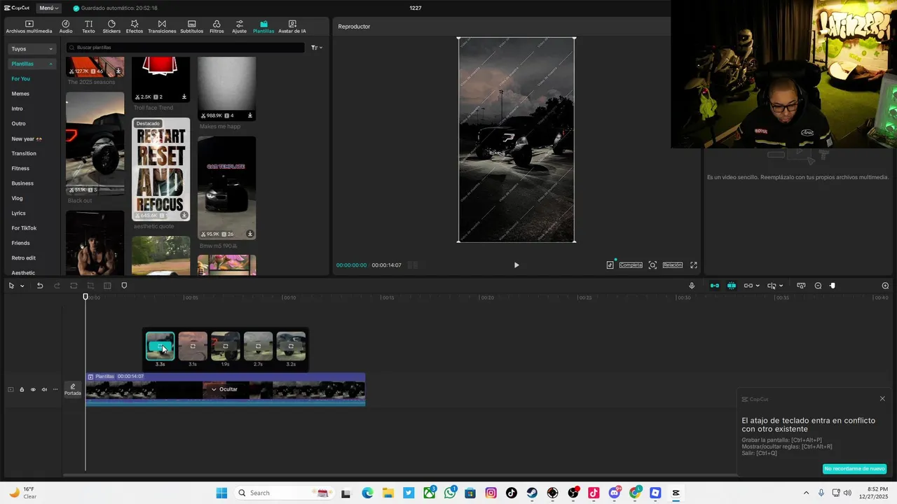
Task: Mute the main track audio
Action: 44,390
